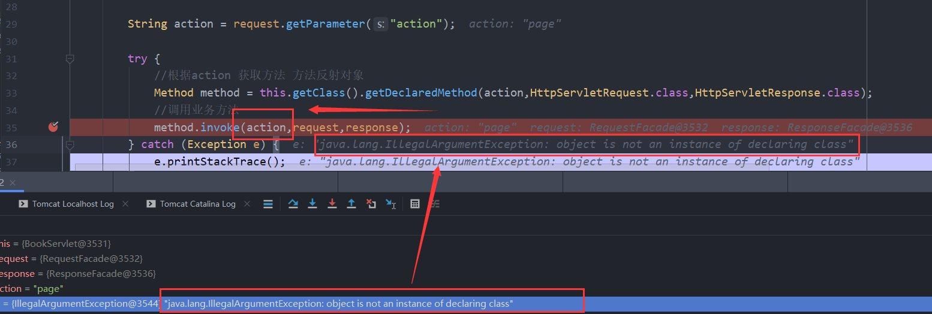The width and height of the screenshot is (932, 314).
Task: Click the Run to Cursor icon
Action: pyautogui.click(x=390, y=204)
